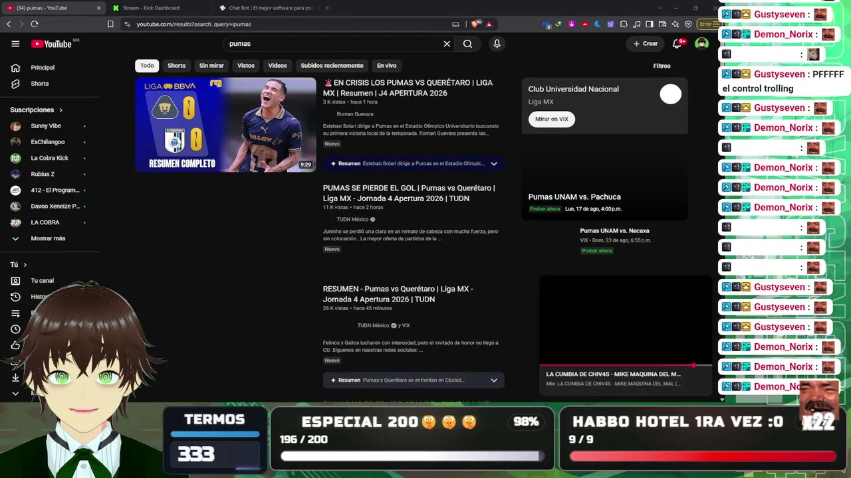Go back in browser history
The height and width of the screenshot is (478, 851).
click(x=9, y=24)
